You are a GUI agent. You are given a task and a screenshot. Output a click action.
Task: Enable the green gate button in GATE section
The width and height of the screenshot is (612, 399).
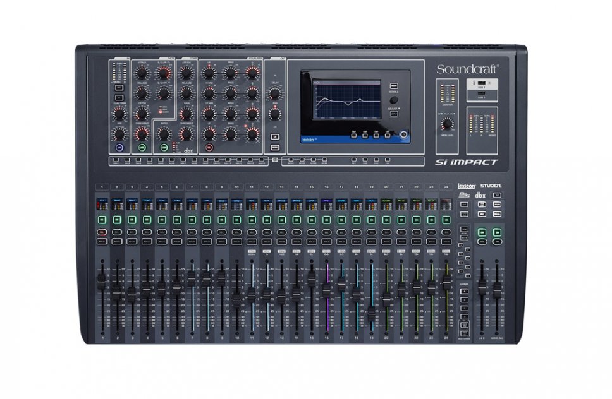click(142, 147)
